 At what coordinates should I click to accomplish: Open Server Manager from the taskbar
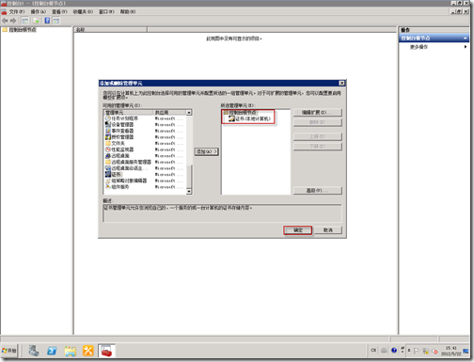[x=34, y=351]
